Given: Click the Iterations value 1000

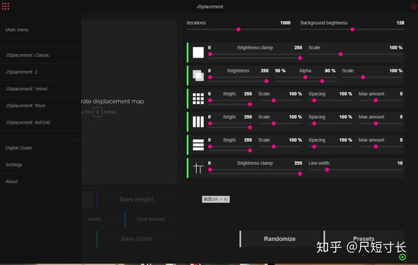Looking at the screenshot, I should tap(285, 23).
